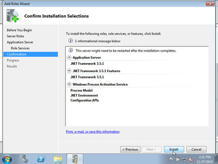Click the restart warning message text
The width and height of the screenshot is (218, 164).
point(126,51)
